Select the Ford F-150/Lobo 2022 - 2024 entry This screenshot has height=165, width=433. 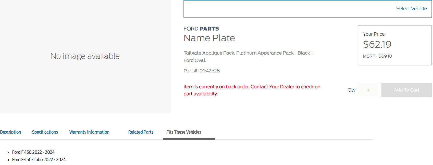coord(39,160)
